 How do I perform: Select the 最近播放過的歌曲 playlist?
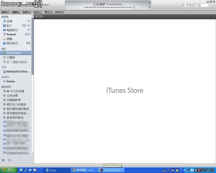(x=18, y=109)
